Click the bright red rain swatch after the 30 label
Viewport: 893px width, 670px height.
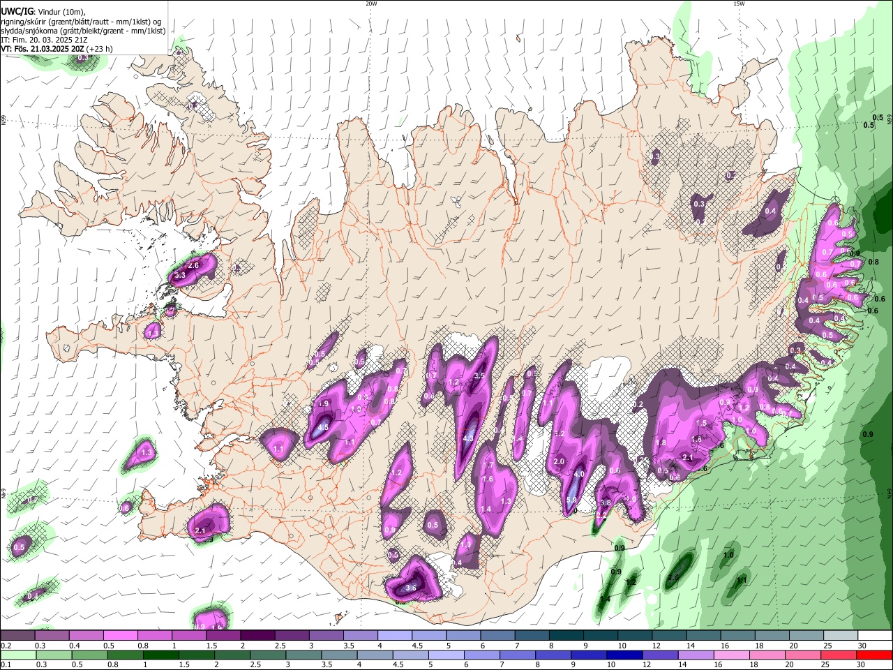point(875,655)
